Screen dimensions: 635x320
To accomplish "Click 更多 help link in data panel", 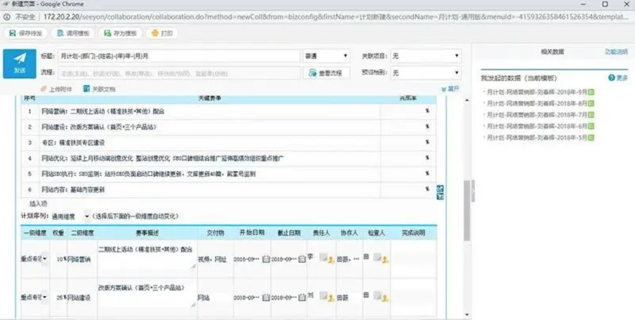I will click(x=618, y=78).
